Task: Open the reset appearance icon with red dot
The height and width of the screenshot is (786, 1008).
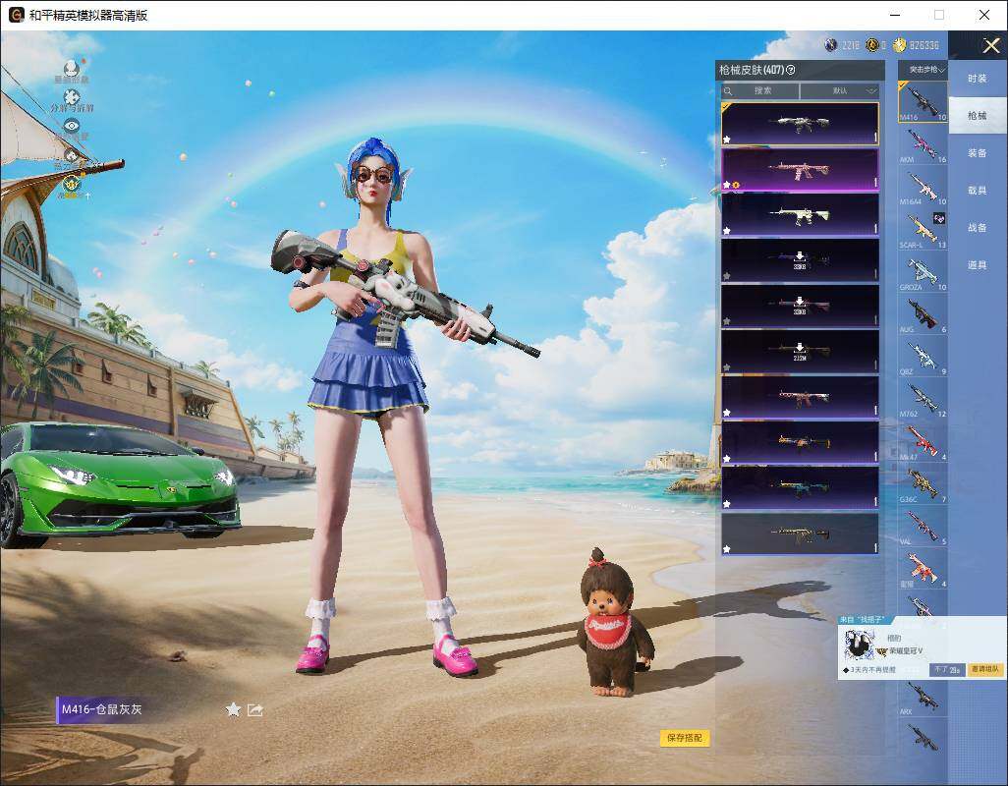Action: [x=72, y=70]
